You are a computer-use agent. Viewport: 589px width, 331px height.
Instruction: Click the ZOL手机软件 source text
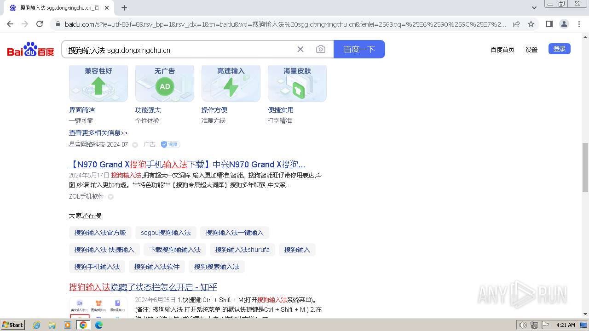click(87, 196)
